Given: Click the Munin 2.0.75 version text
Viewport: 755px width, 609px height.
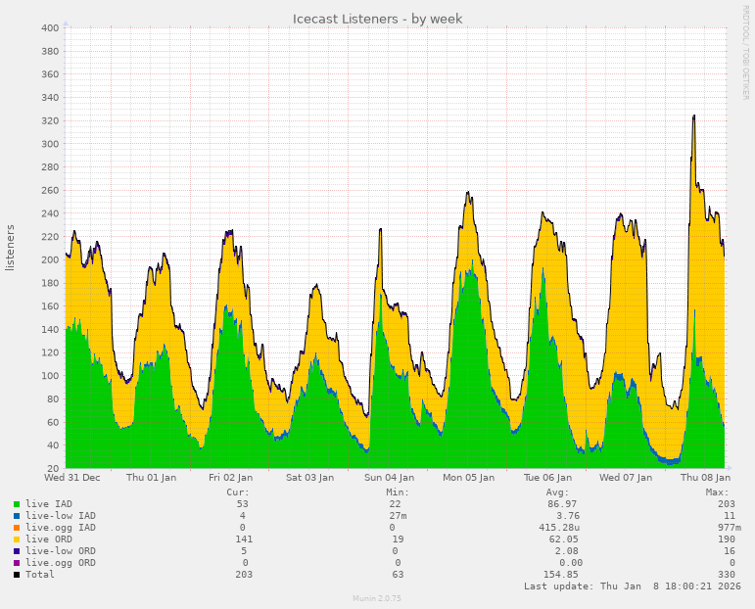Looking at the screenshot, I should (377, 598).
